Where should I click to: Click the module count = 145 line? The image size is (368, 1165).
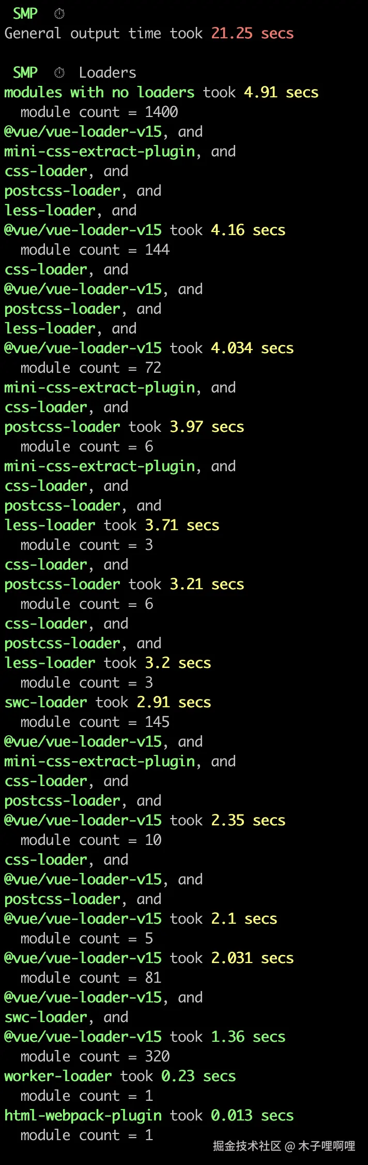point(95,722)
